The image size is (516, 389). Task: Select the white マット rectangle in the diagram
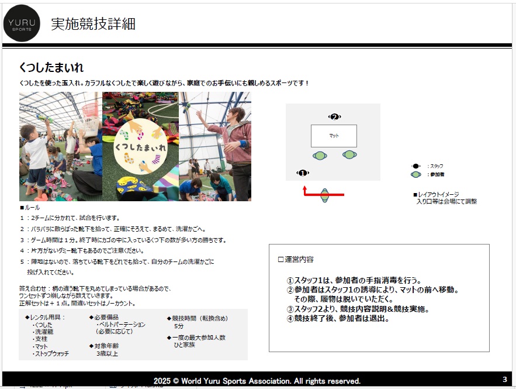pyautogui.click(x=334, y=136)
